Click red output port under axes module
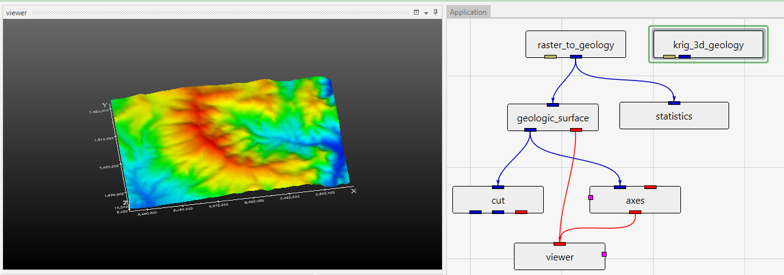The width and height of the screenshot is (784, 275). coord(635,212)
